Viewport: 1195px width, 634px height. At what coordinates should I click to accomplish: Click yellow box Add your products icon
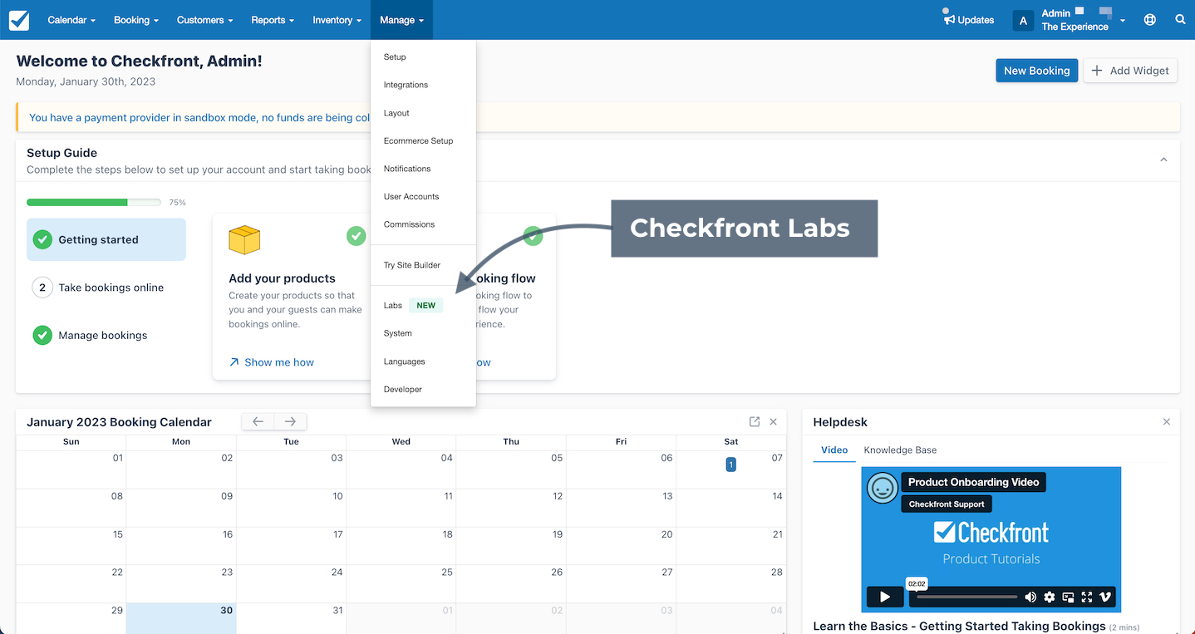[244, 240]
